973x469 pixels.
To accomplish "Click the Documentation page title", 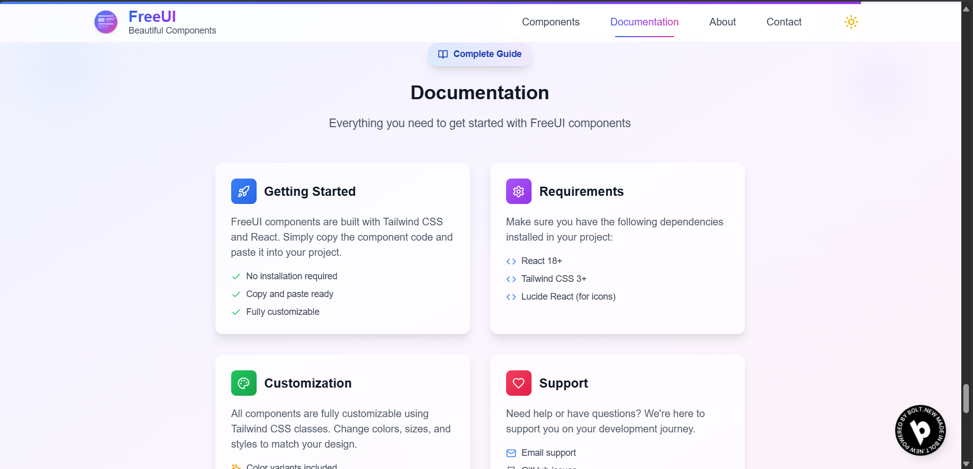I will pos(480,93).
